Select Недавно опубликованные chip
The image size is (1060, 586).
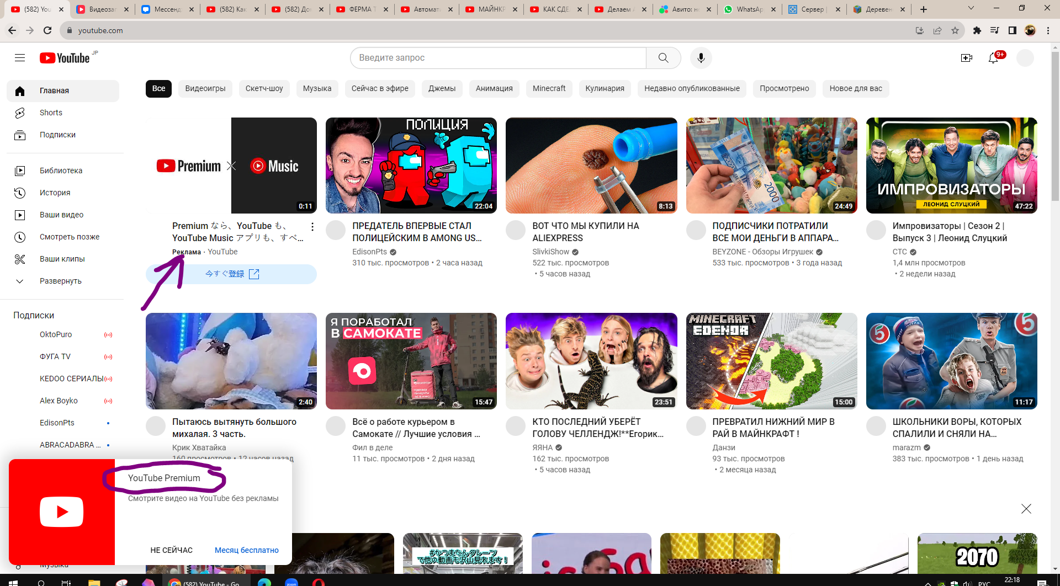(692, 88)
